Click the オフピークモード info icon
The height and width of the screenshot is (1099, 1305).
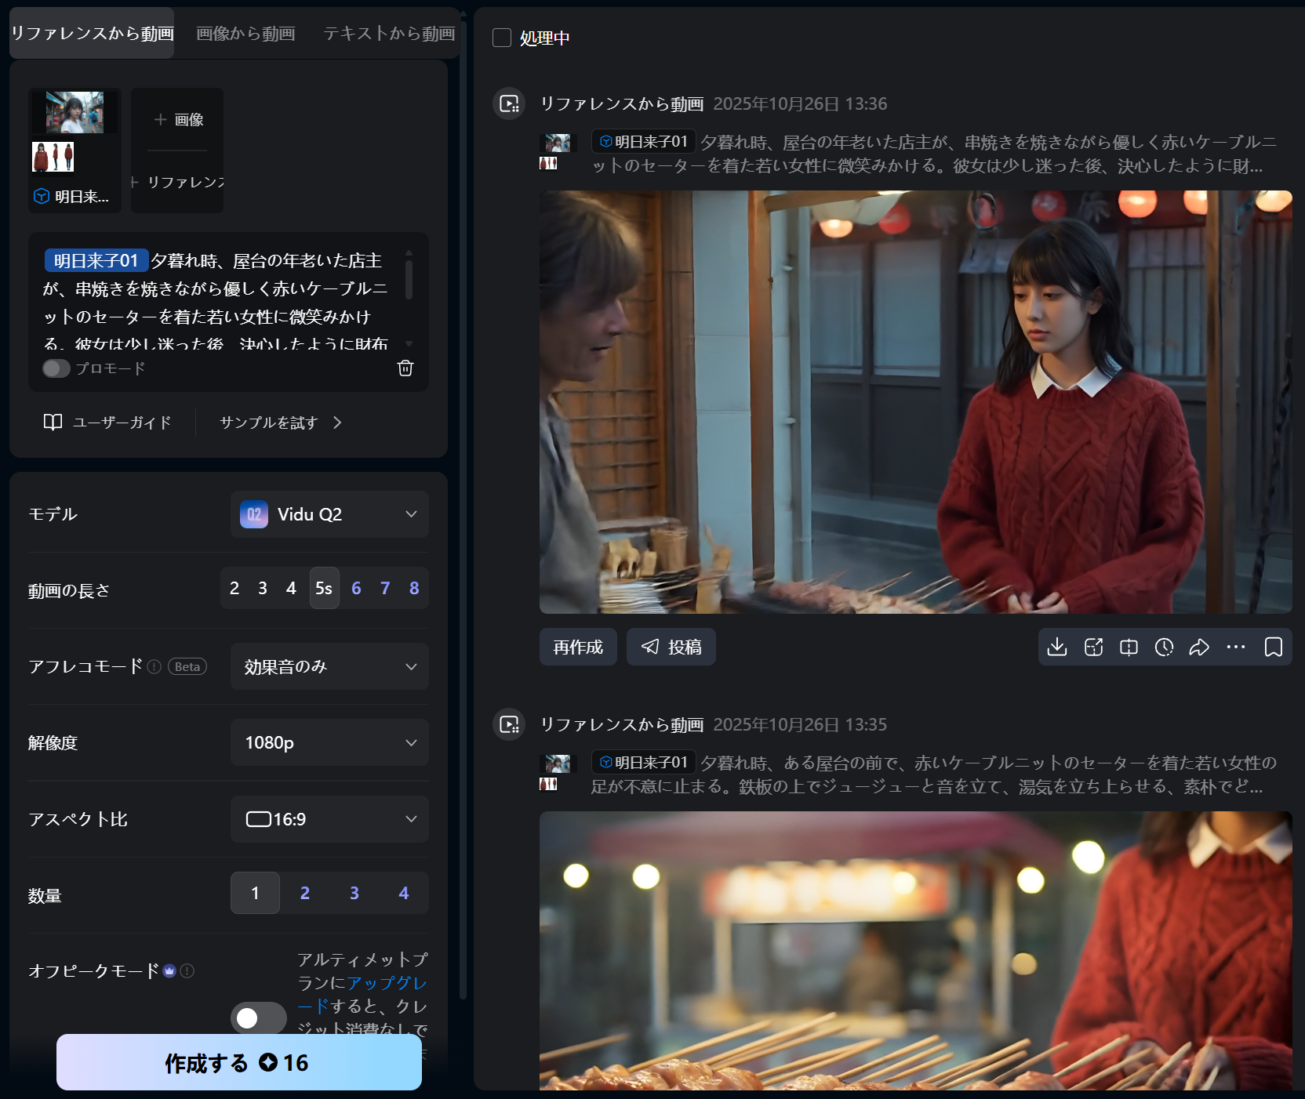click(x=187, y=971)
